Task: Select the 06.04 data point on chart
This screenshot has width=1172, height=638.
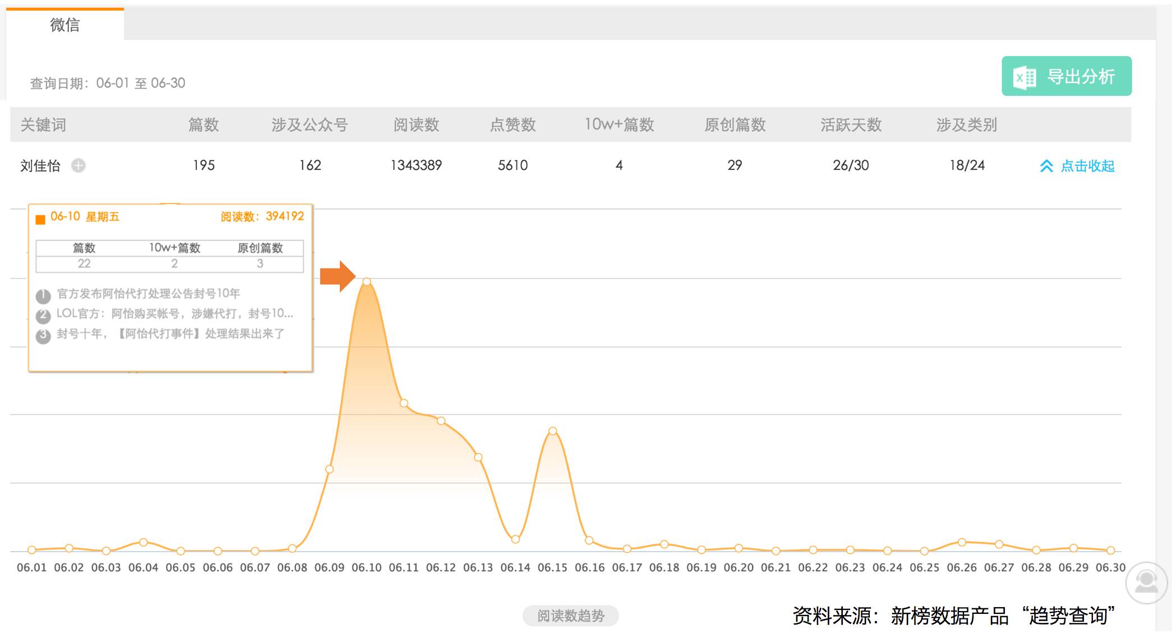Action: 144,542
